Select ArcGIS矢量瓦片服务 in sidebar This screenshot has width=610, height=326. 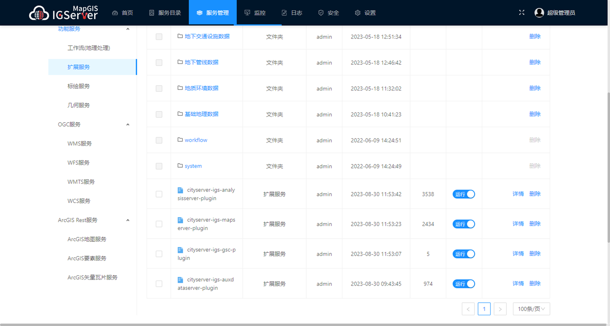(92, 277)
